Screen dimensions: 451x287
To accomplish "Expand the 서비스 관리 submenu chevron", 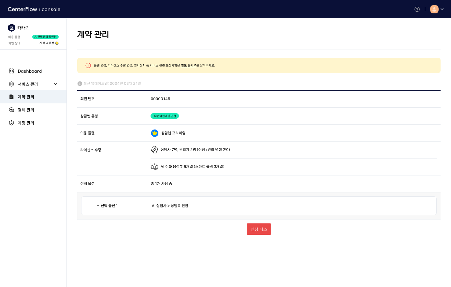I will pyautogui.click(x=55, y=84).
